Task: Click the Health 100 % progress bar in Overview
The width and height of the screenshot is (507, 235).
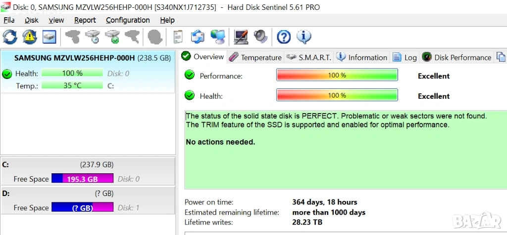Action: pos(337,95)
